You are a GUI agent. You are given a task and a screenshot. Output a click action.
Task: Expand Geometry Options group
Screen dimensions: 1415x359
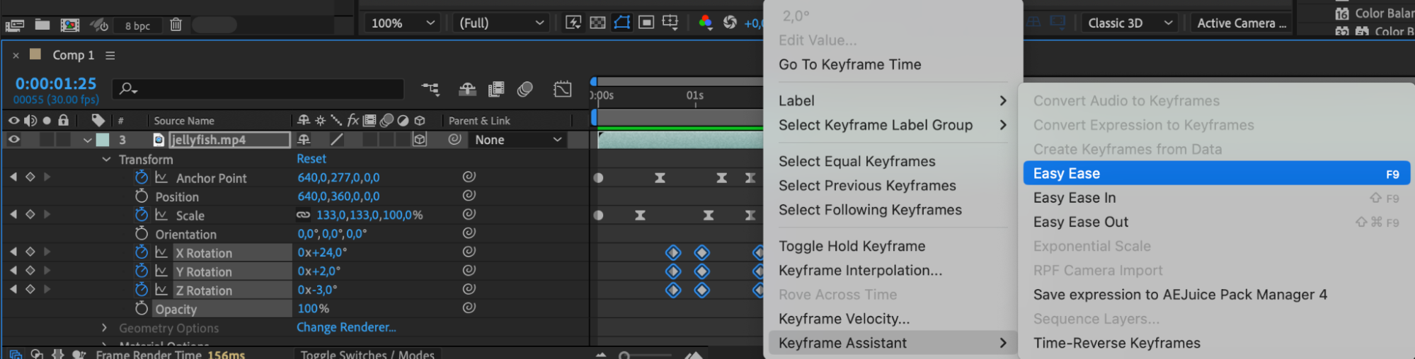pyautogui.click(x=105, y=328)
